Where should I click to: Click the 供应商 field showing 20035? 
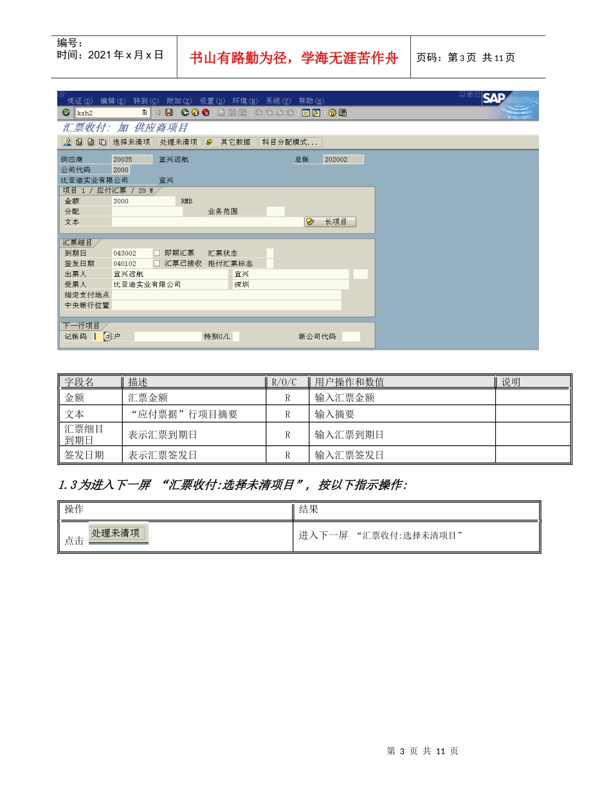pos(132,159)
